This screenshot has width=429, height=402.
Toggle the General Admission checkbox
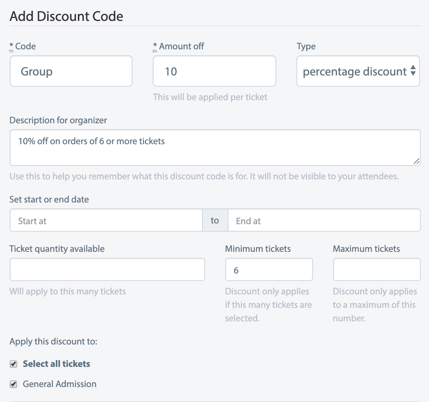(x=13, y=384)
